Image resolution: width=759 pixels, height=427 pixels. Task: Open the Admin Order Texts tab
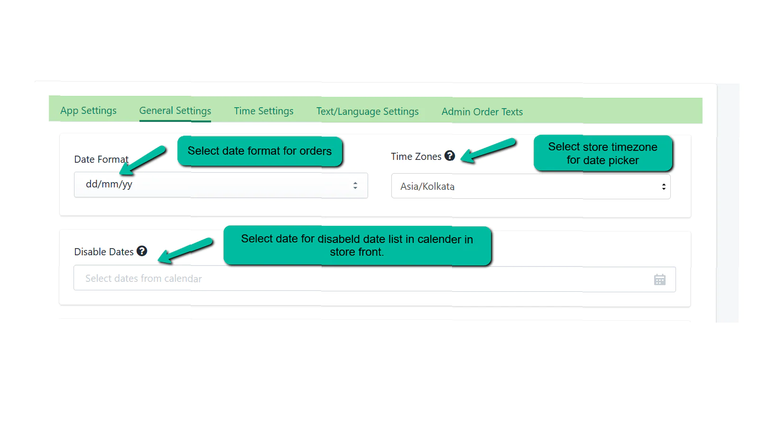(482, 112)
